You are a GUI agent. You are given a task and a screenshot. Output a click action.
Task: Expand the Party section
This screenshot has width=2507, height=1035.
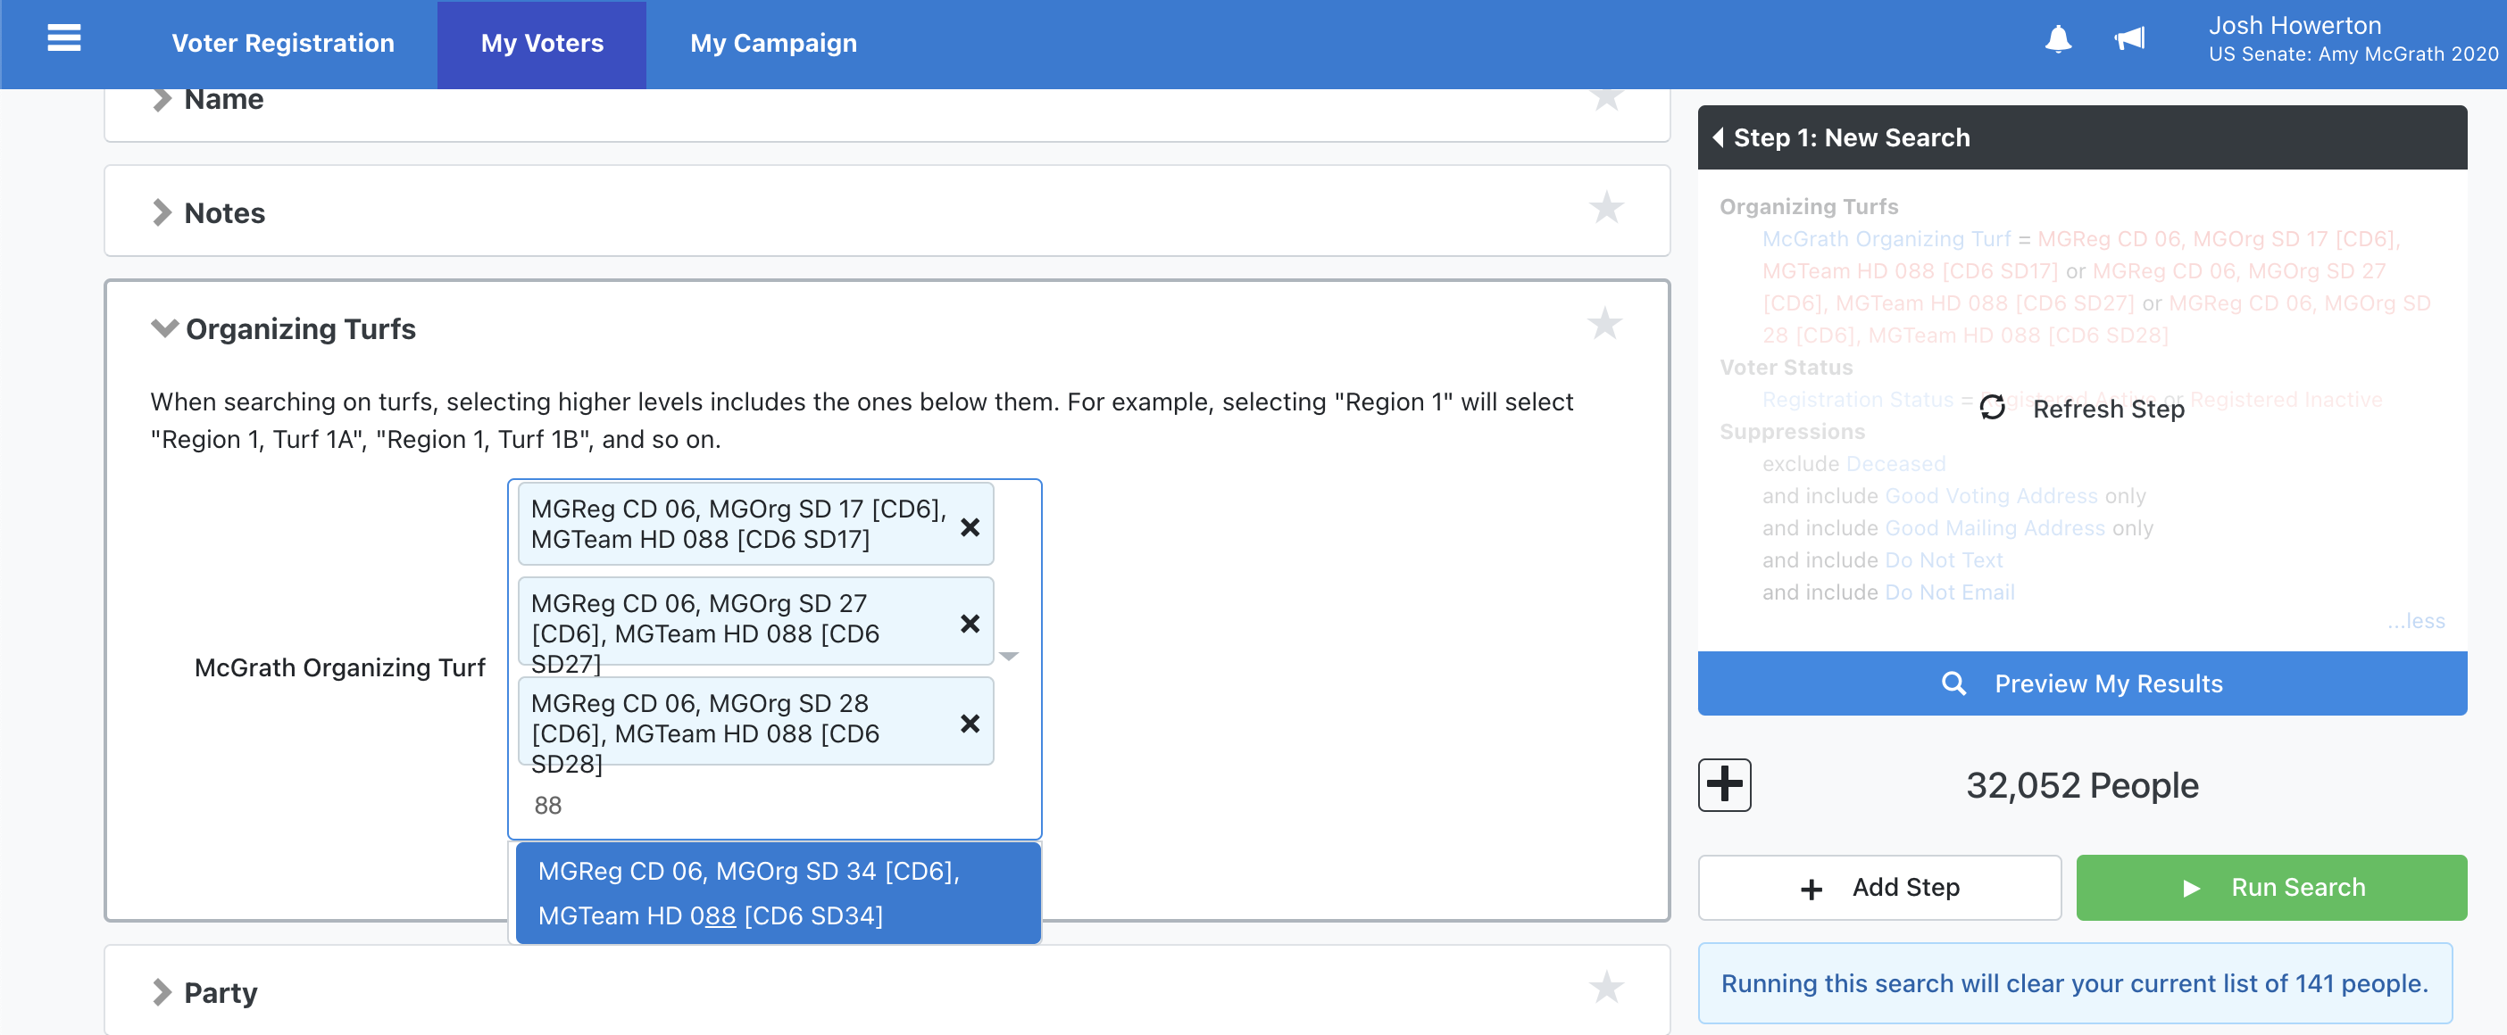pyautogui.click(x=162, y=991)
